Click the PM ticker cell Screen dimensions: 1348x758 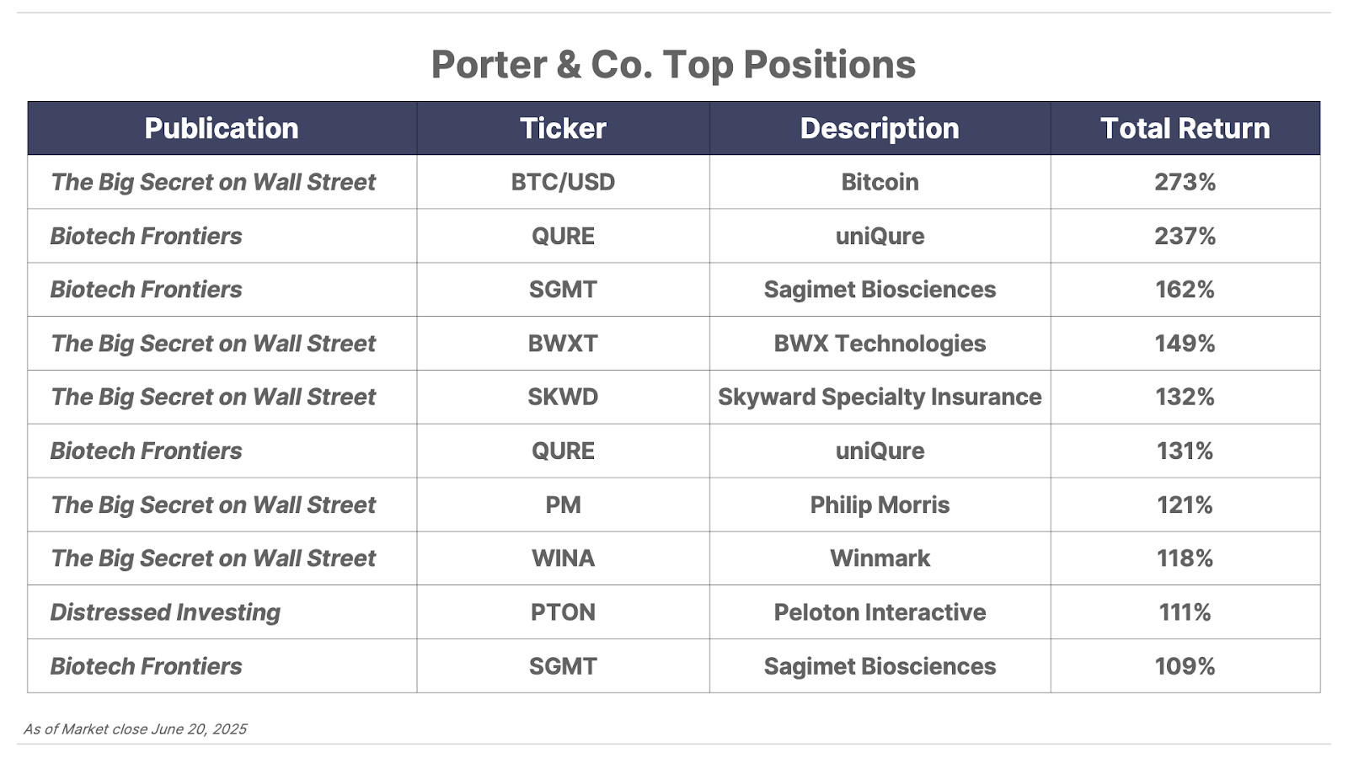563,504
